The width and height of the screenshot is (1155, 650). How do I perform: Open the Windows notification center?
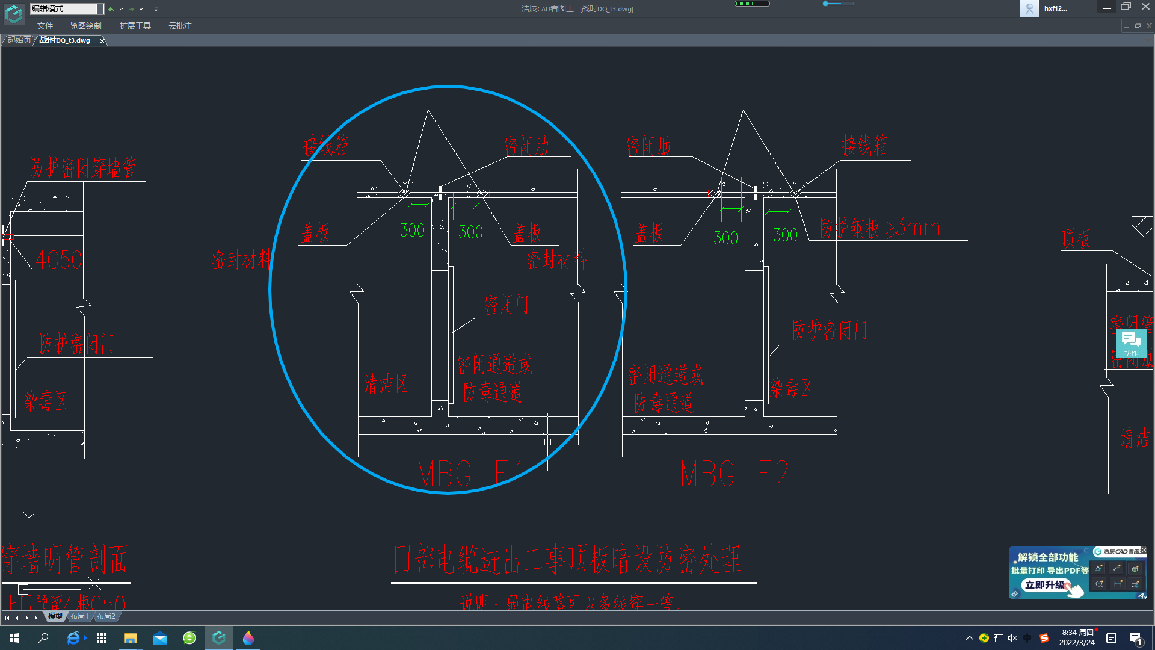pyautogui.click(x=1136, y=639)
